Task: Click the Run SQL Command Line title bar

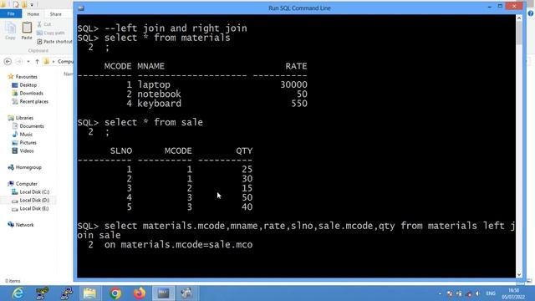Action: pyautogui.click(x=299, y=8)
